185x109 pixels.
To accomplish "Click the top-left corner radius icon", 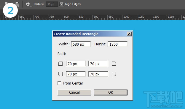I will coord(60,64).
